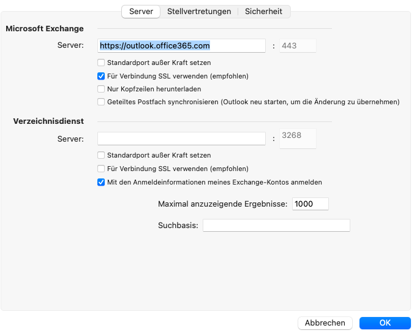Screen dimensions: 414x336
Task: Click the Verzeichnisdienst server field
Action: [181, 139]
